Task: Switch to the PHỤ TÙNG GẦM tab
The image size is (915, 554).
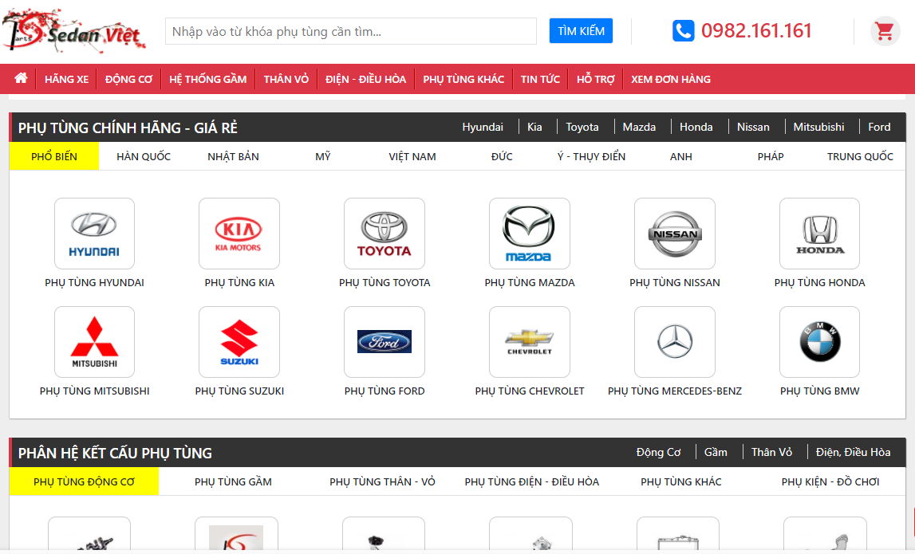Action: pyautogui.click(x=234, y=481)
